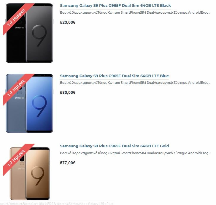Click the description text under Gold model
This screenshot has width=216, height=205.
click(x=135, y=153)
